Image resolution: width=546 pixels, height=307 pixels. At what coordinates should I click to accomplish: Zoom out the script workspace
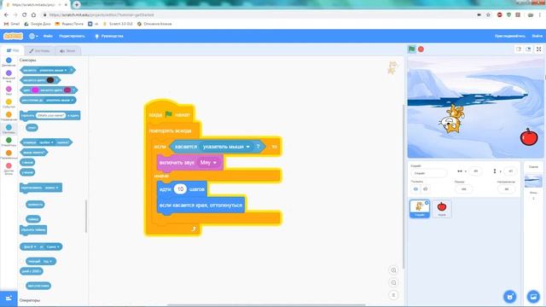pyautogui.click(x=393, y=282)
